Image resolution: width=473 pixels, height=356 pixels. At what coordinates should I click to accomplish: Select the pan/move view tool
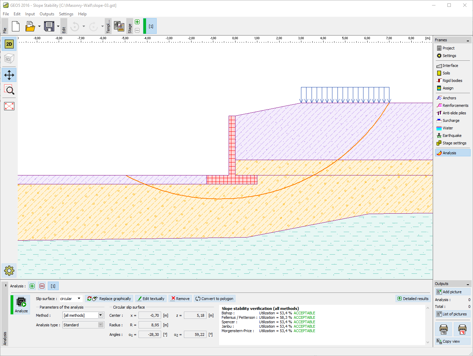point(9,75)
